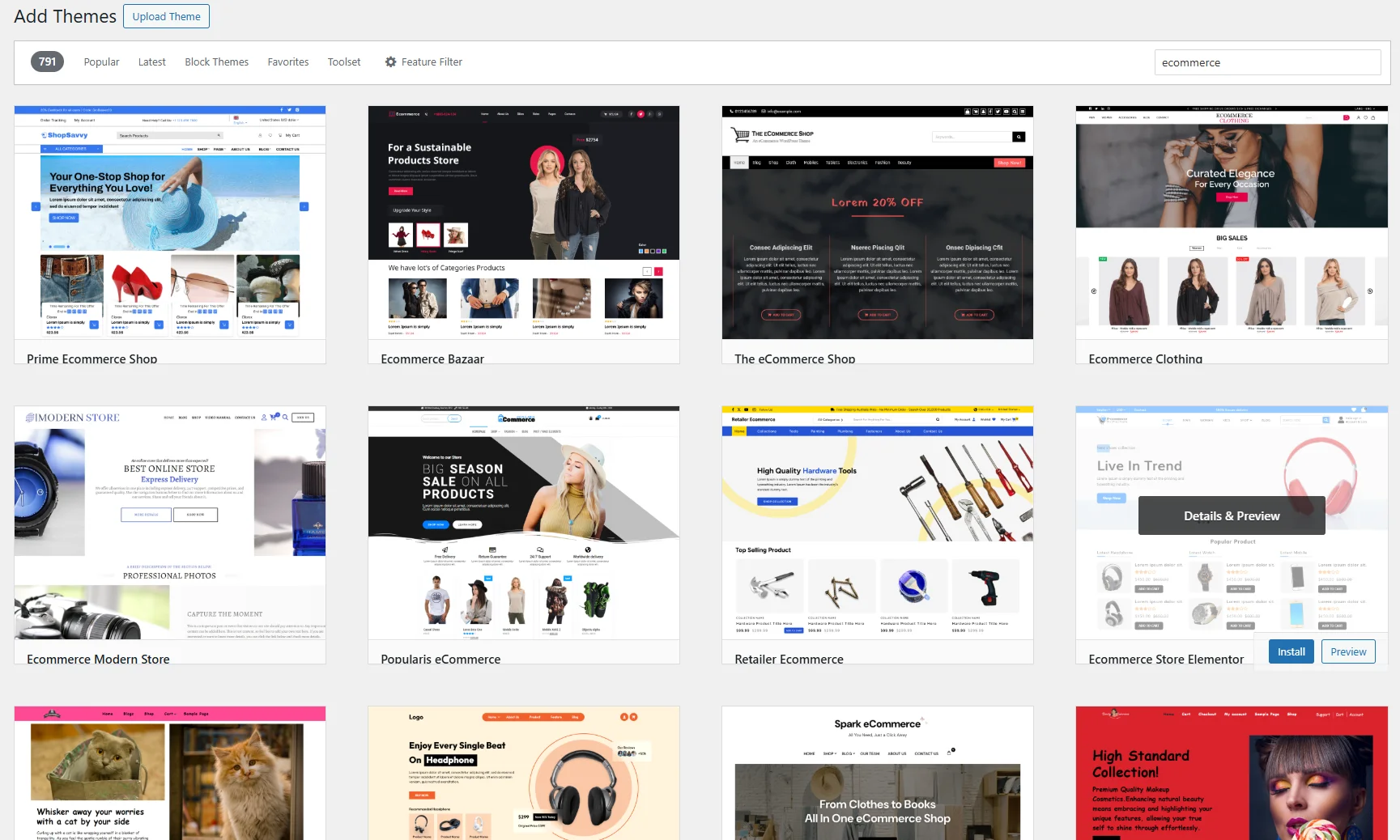Open the Block Themes tab
Image resolution: width=1400 pixels, height=840 pixels.
[216, 62]
